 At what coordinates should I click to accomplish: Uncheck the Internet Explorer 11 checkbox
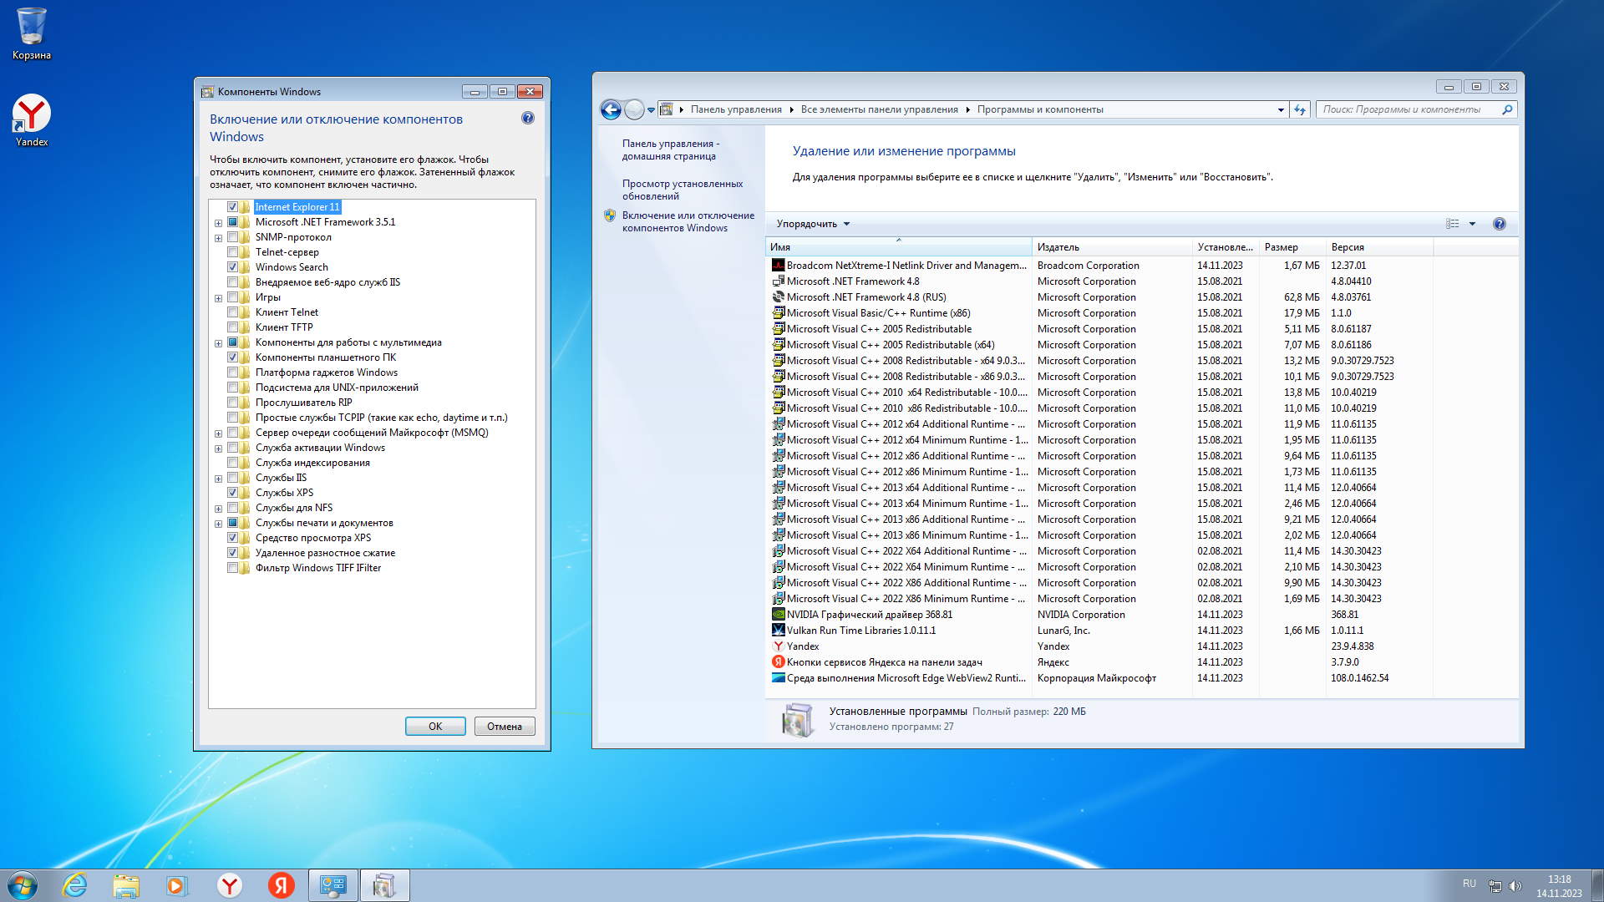click(233, 207)
